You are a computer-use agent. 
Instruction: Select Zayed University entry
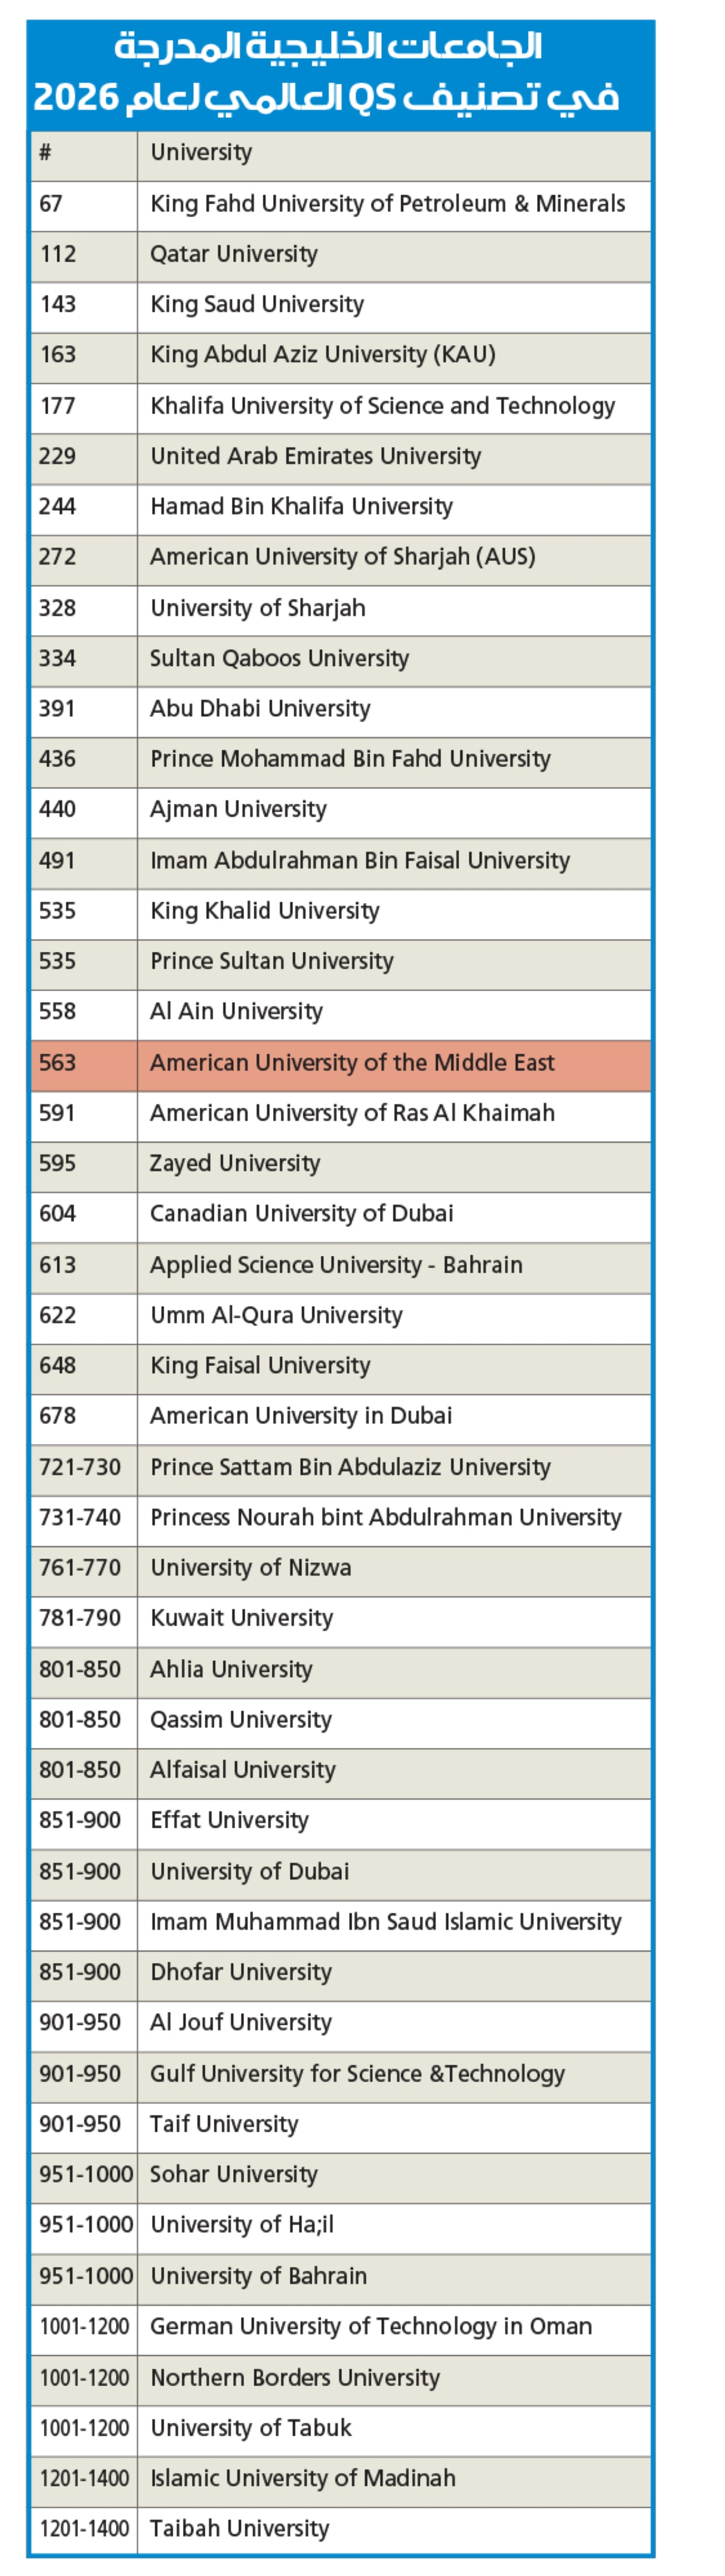click(235, 1164)
